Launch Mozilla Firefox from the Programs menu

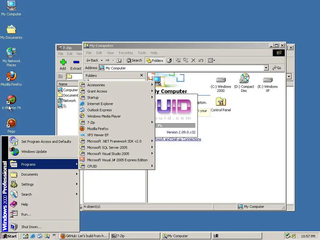click(117, 129)
